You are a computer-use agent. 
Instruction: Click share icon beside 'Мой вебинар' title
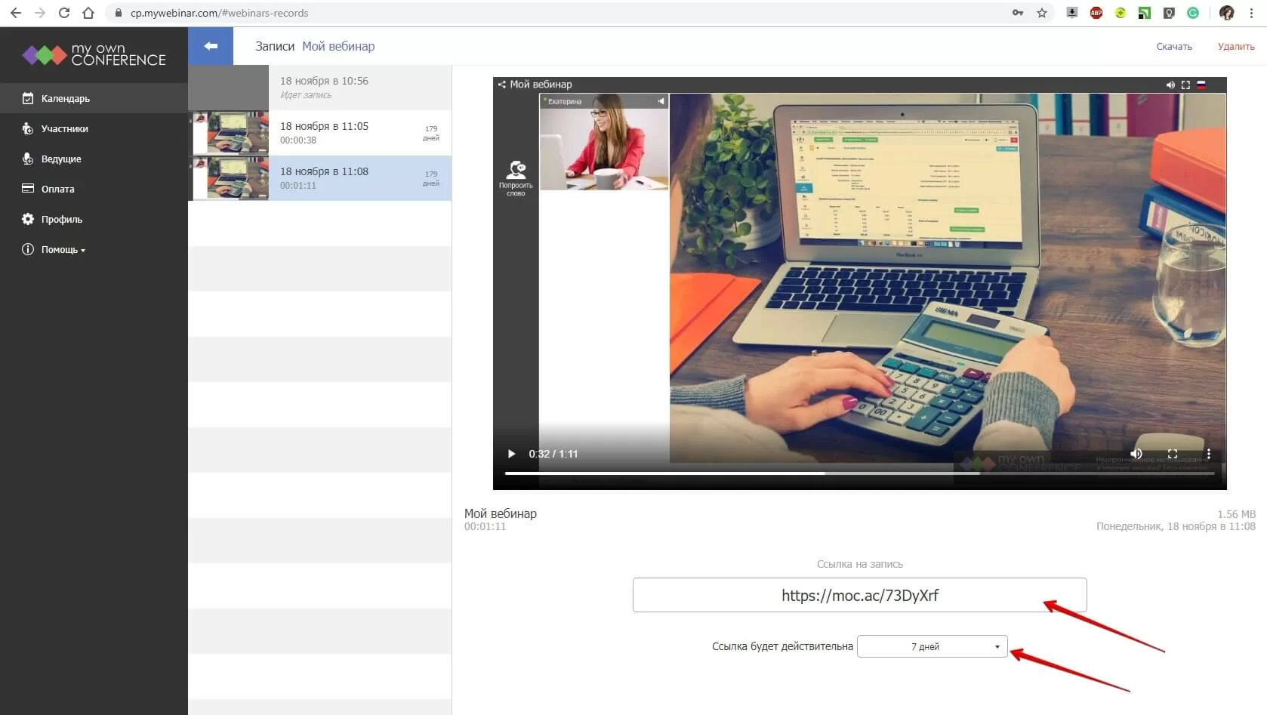click(x=501, y=85)
